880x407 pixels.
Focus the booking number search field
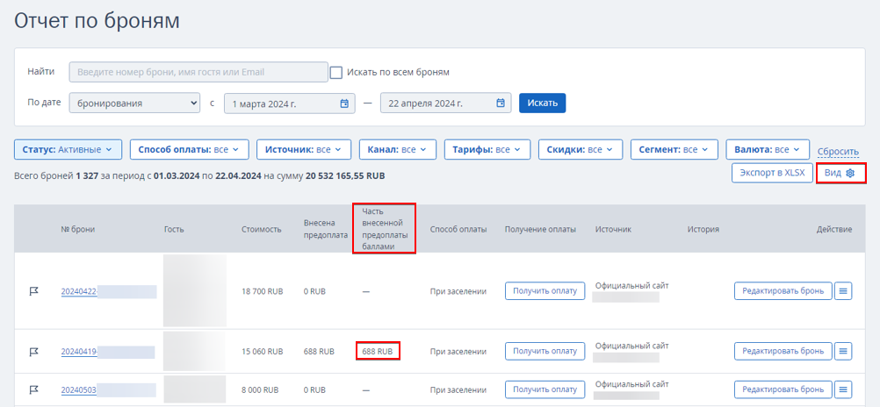[x=198, y=72]
